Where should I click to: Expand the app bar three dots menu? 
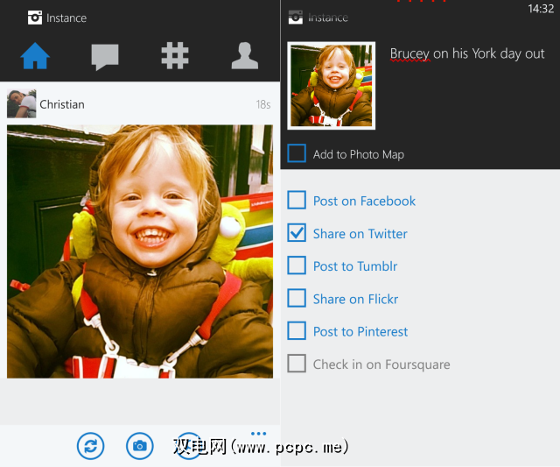click(259, 434)
